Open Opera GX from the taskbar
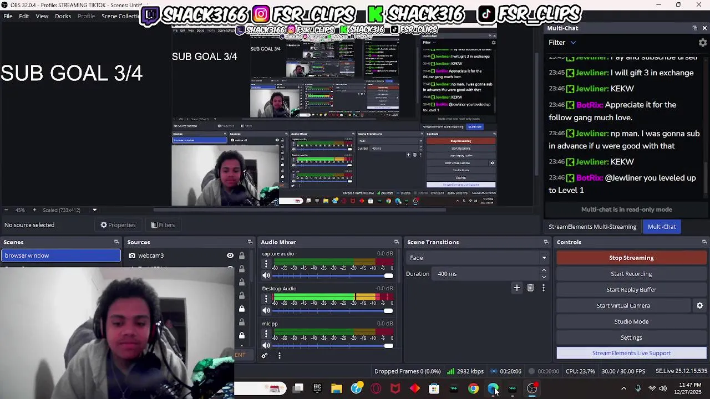This screenshot has height=399, width=710. pos(376,388)
